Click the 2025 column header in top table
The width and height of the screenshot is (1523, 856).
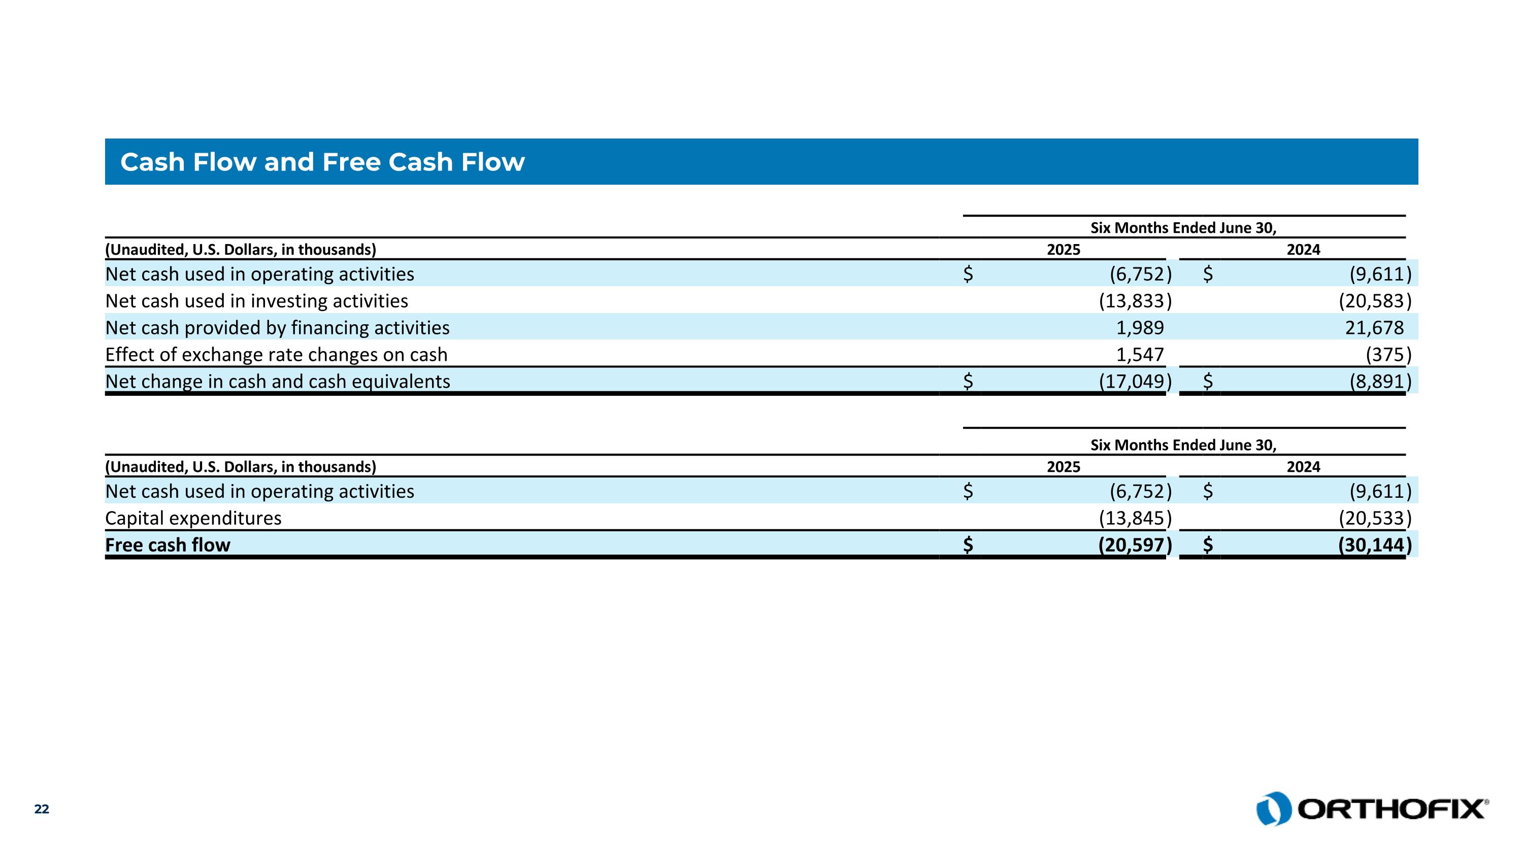(1063, 250)
